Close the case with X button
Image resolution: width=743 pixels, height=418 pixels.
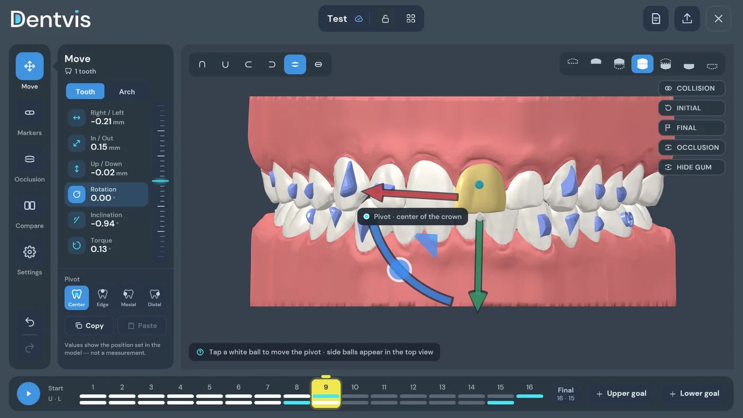pyautogui.click(x=719, y=19)
